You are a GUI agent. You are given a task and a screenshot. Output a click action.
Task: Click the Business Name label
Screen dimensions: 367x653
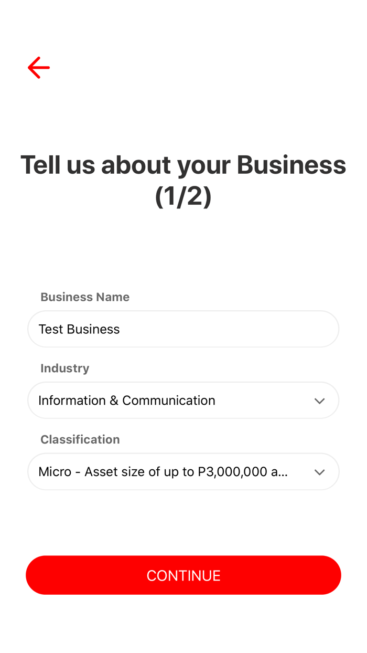tap(85, 297)
